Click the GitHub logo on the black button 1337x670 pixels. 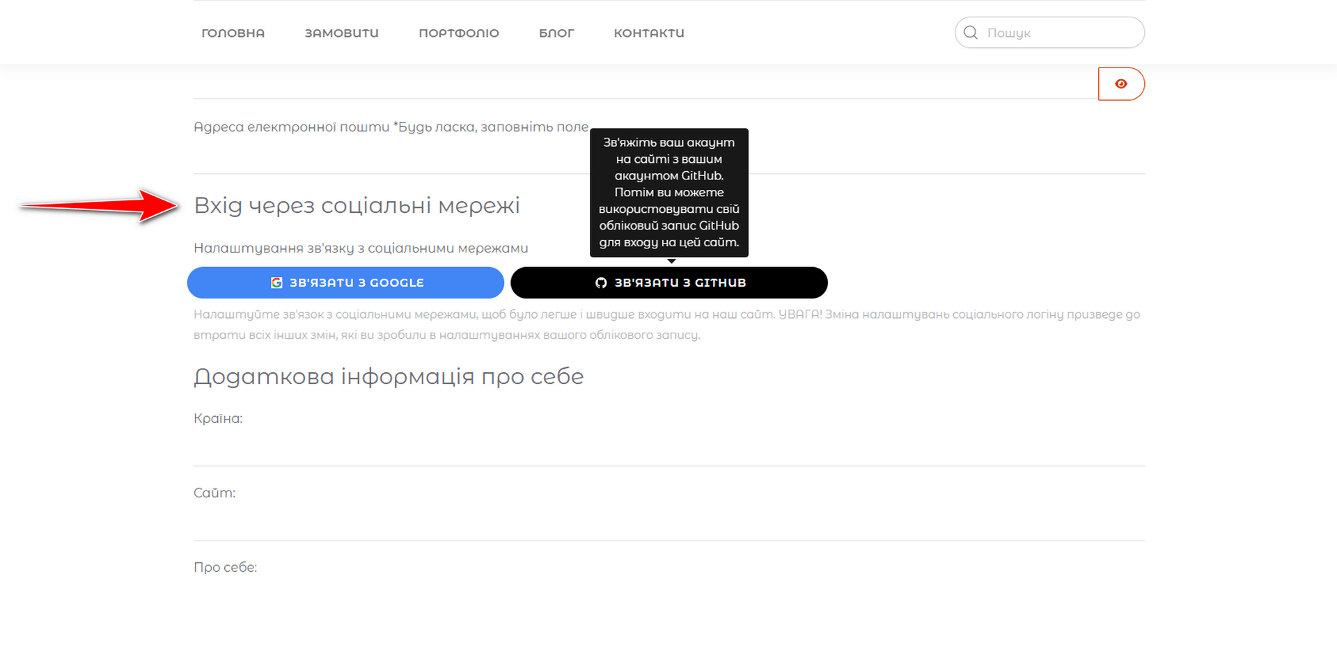pos(601,282)
